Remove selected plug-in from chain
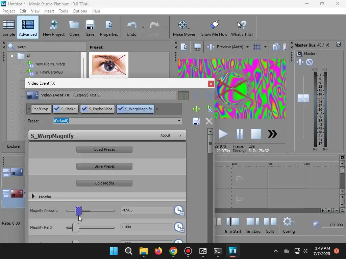The image size is (346, 259). click(x=209, y=109)
